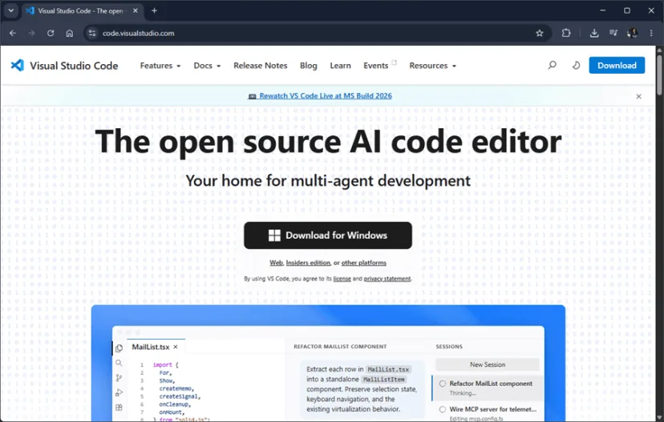Select the MailList.tsx tab

pyautogui.click(x=155, y=347)
